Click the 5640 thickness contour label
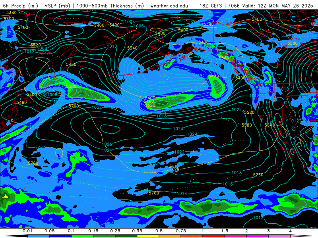 pos(270,125)
